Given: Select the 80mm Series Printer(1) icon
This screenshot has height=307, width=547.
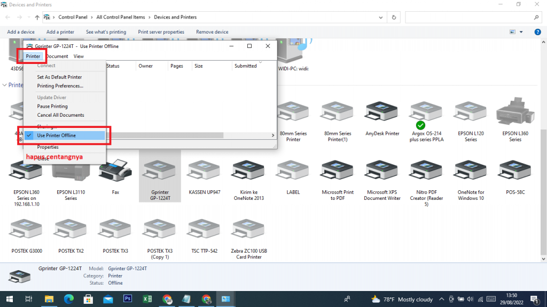Looking at the screenshot, I should [338, 121].
